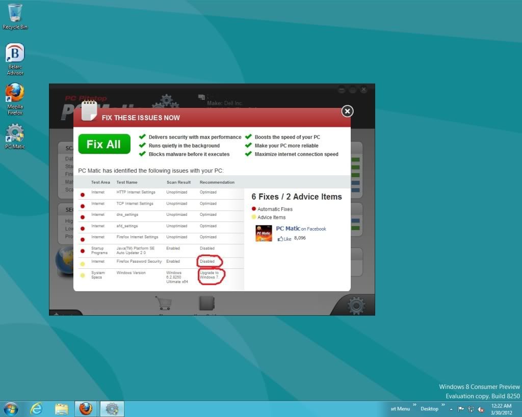This screenshot has height=417, width=522.
Task: Open File Explorer from the taskbar
Action: coord(61,409)
